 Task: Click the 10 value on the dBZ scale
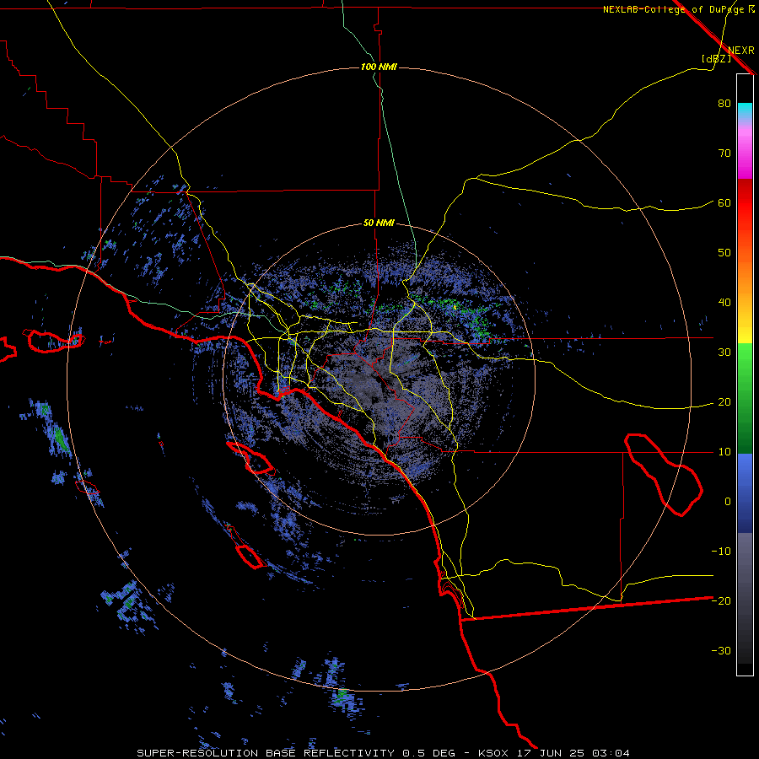[x=724, y=452]
